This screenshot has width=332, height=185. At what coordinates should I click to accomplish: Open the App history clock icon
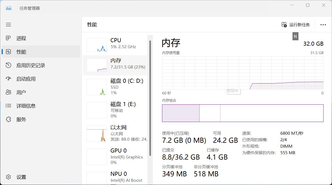8,65
